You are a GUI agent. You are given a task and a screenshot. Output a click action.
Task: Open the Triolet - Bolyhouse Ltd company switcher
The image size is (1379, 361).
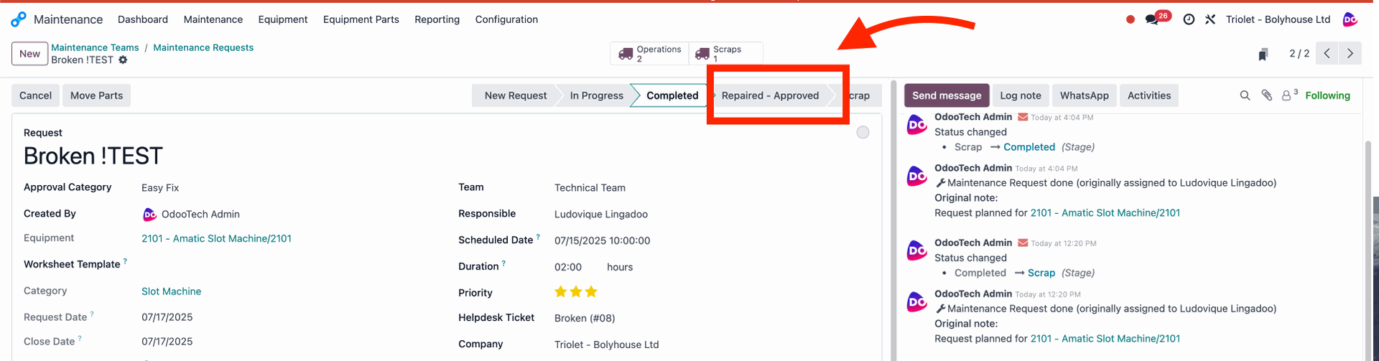(1278, 19)
